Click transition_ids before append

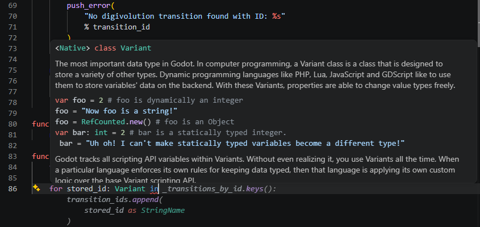pos(98,200)
